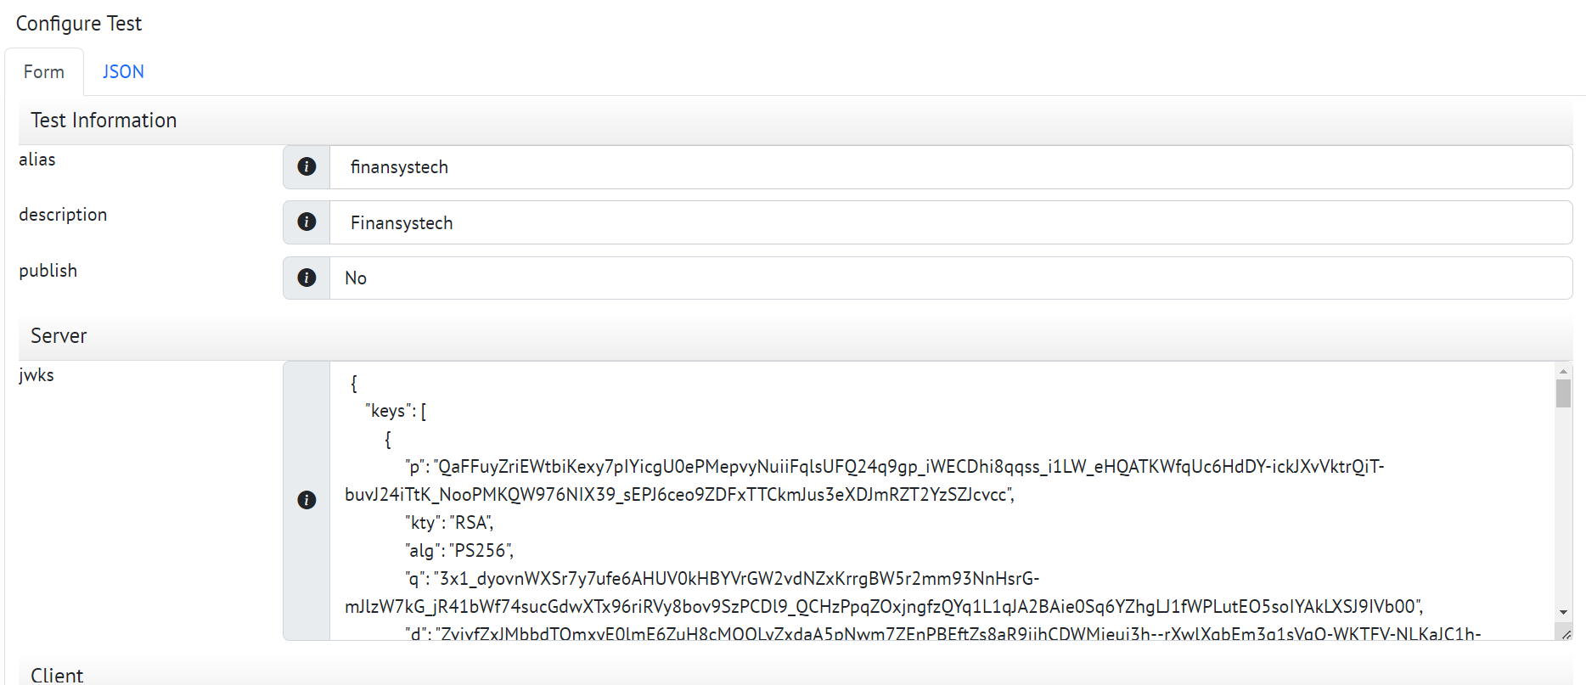The width and height of the screenshot is (1586, 685).
Task: Open the publish dropdown showing No
Action: click(949, 278)
